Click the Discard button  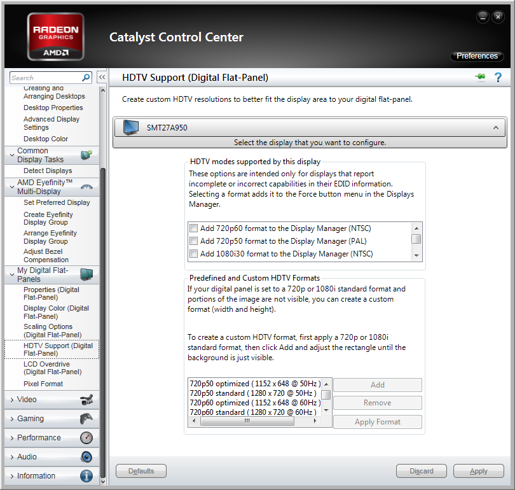click(422, 471)
